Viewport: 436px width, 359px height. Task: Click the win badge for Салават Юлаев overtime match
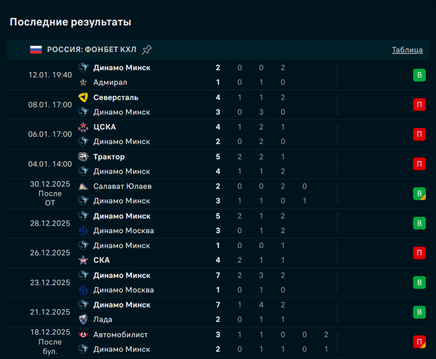419,194
